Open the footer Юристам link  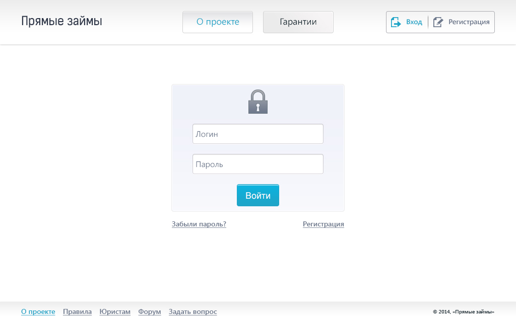pos(115,311)
